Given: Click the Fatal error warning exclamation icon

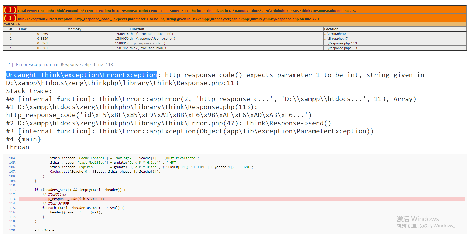Looking at the screenshot, I should click(x=10, y=10).
